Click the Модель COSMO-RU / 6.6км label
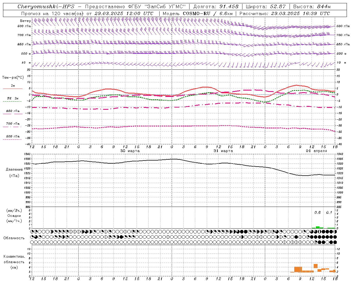Image resolution: width=351 pixels, height=281 pixels. [x=198, y=13]
